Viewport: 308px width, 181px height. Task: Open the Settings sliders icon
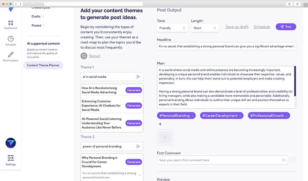pyautogui.click(x=11, y=158)
